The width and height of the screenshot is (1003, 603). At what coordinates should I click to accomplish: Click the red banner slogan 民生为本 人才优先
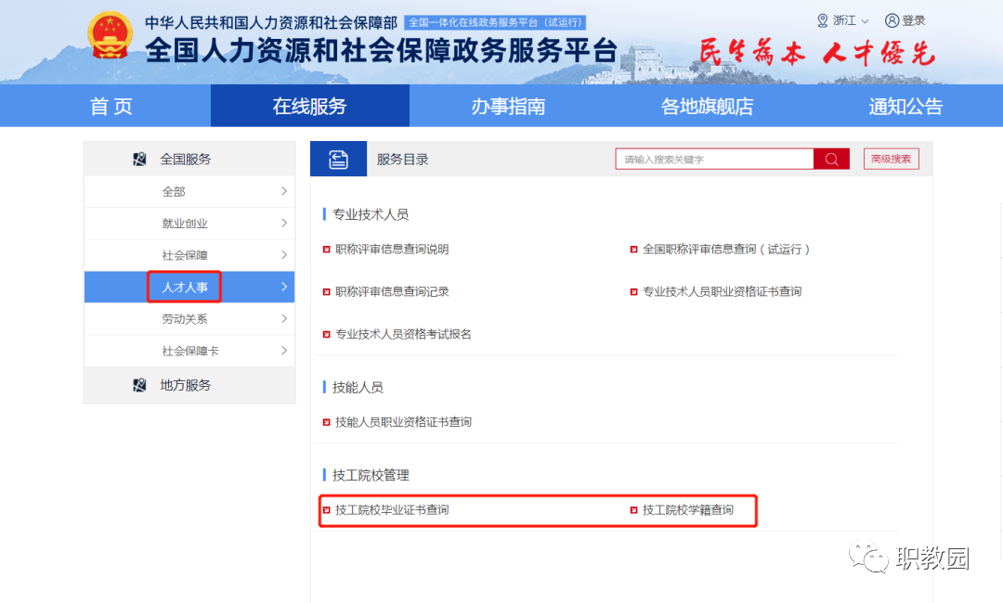(815, 51)
